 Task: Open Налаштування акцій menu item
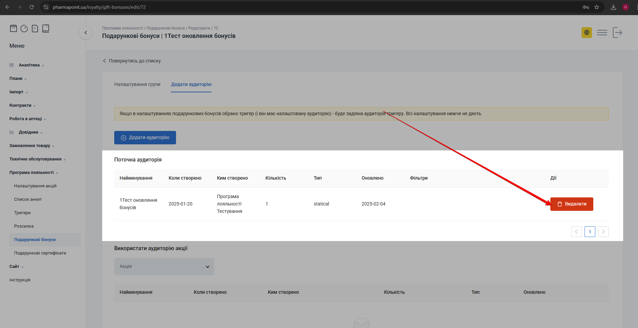point(35,186)
